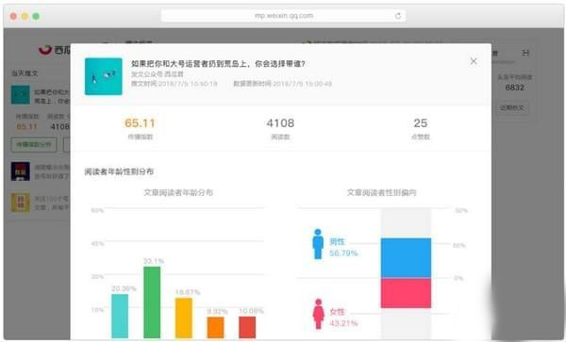Click the small square icon at background top right
Image resolution: width=566 pixels, height=342 pixels.
pyautogui.click(x=525, y=53)
